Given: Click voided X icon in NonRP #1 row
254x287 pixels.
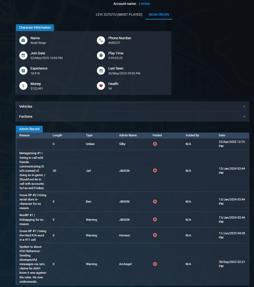Looking at the screenshot, I should coord(155,219).
